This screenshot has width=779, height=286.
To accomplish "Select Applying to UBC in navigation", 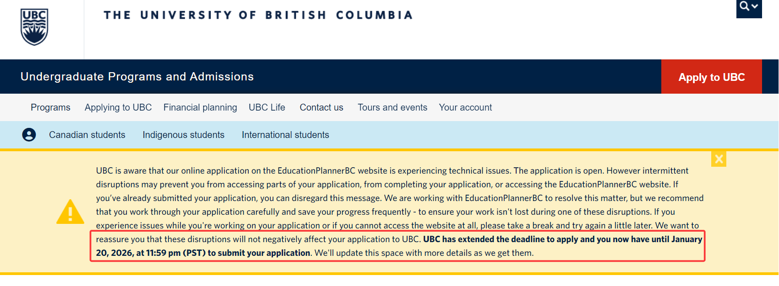I will (118, 107).
